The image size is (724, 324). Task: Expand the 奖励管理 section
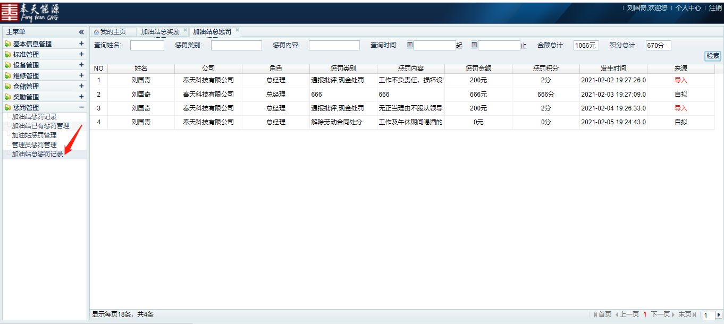click(81, 97)
